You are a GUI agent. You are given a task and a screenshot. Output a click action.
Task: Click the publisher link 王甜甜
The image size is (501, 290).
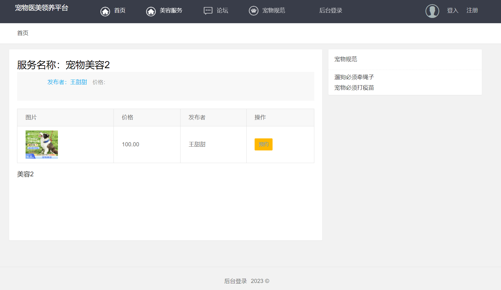(79, 82)
